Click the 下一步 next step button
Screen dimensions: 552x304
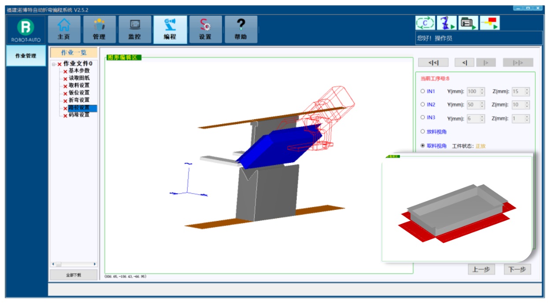tap(517, 270)
